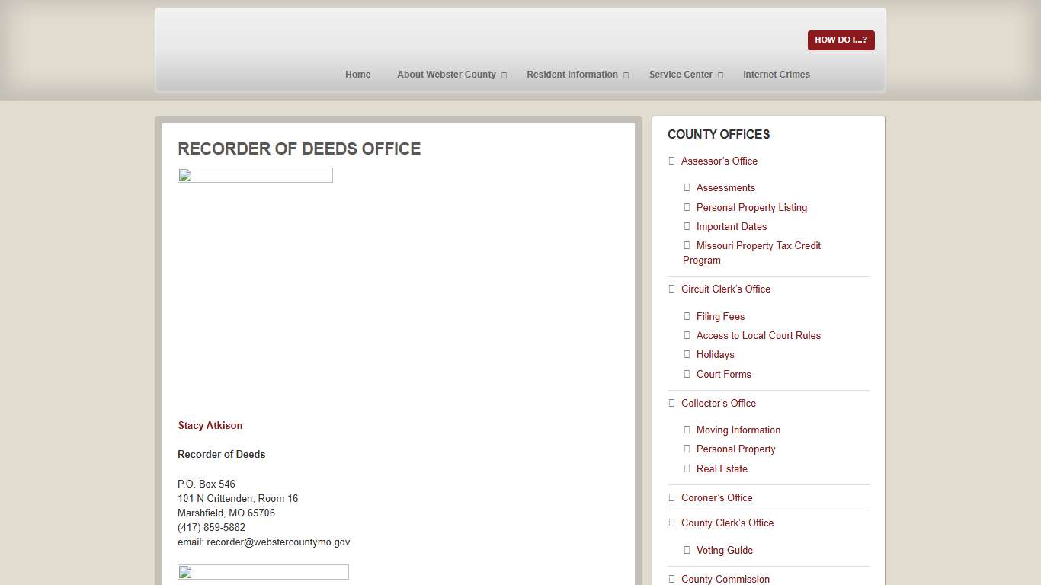Click the bullet icon next to Circuit Clerk's Office
Viewport: 1041px width, 585px height.
click(671, 289)
